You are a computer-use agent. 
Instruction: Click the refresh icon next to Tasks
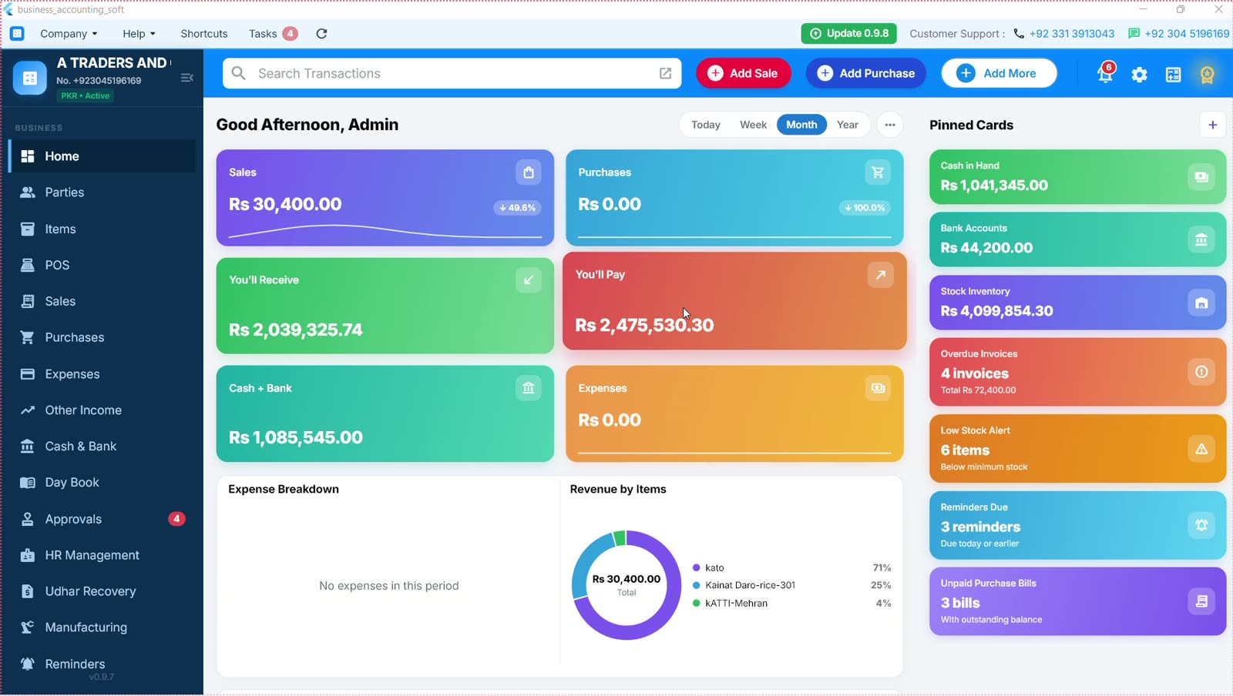click(x=322, y=34)
